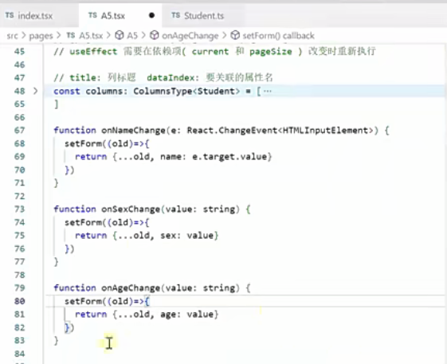
Task: Click cube icon before setForm() callback
Action: pyautogui.click(x=235, y=35)
